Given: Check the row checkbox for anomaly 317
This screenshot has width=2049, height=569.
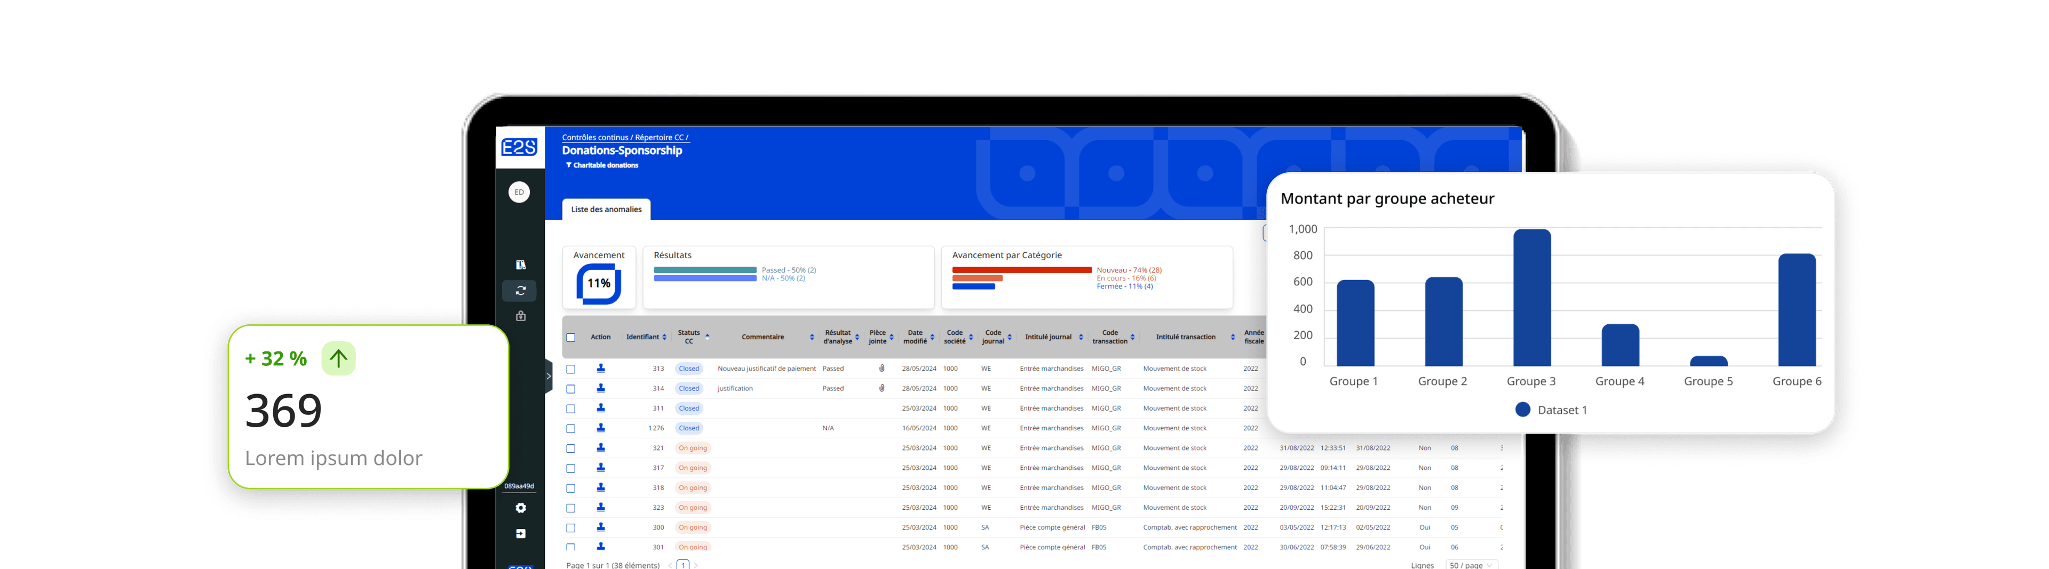Looking at the screenshot, I should [570, 469].
